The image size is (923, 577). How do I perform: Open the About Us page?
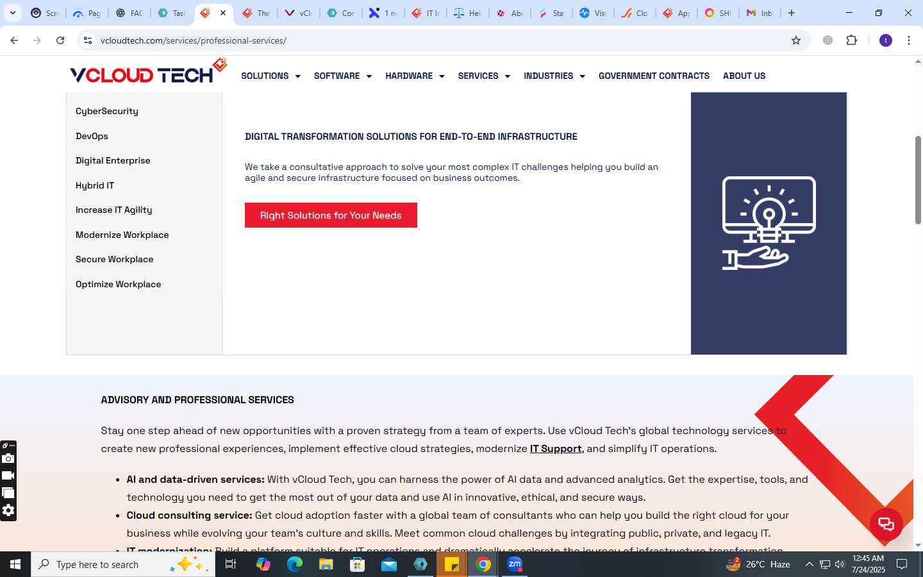[x=744, y=76]
